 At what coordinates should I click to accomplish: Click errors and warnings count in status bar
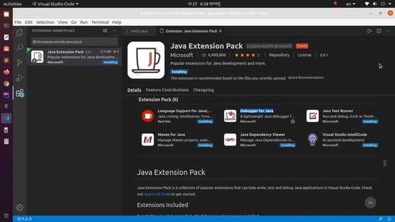25,219
